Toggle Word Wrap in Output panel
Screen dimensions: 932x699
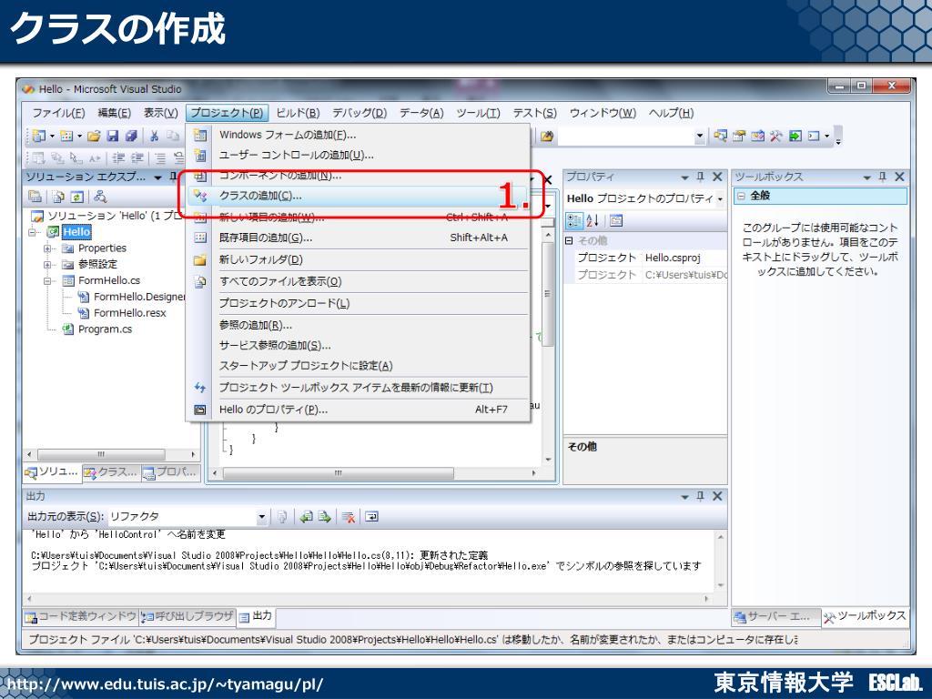[371, 517]
